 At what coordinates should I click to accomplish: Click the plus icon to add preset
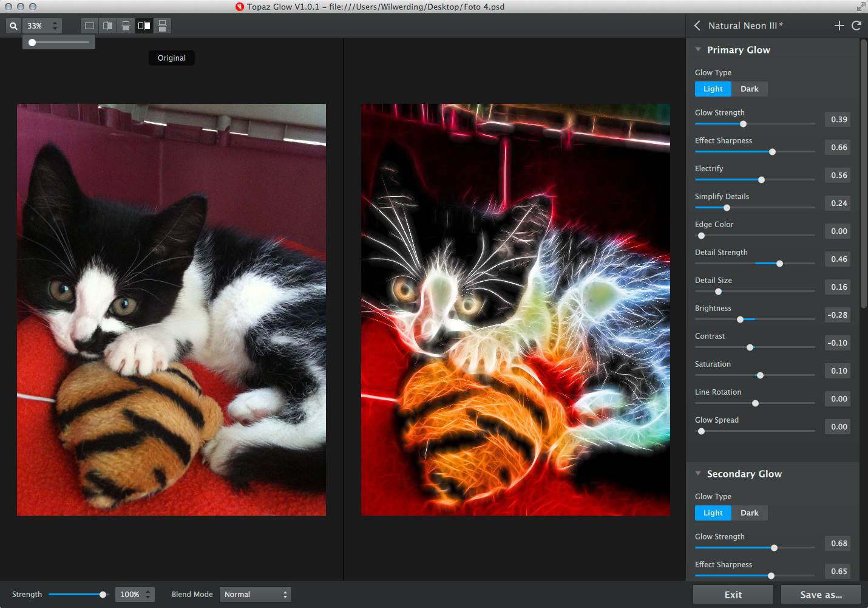point(839,26)
